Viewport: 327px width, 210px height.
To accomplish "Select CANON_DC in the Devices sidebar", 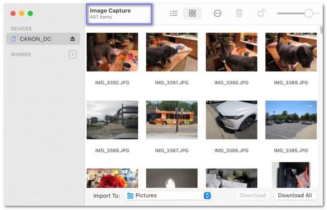I will tap(43, 39).
